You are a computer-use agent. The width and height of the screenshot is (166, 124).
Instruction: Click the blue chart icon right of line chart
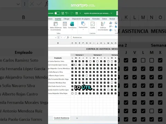(x=116, y=27)
